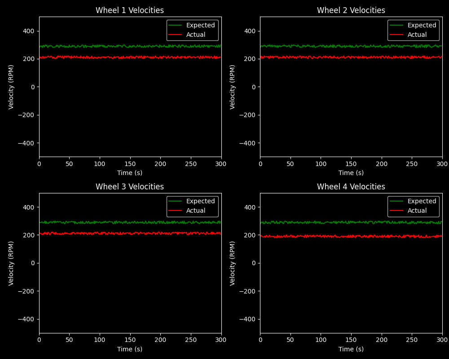Select the Wheel 4 Velocities title
Viewport: 449px width, 359px height.
[x=351, y=186]
